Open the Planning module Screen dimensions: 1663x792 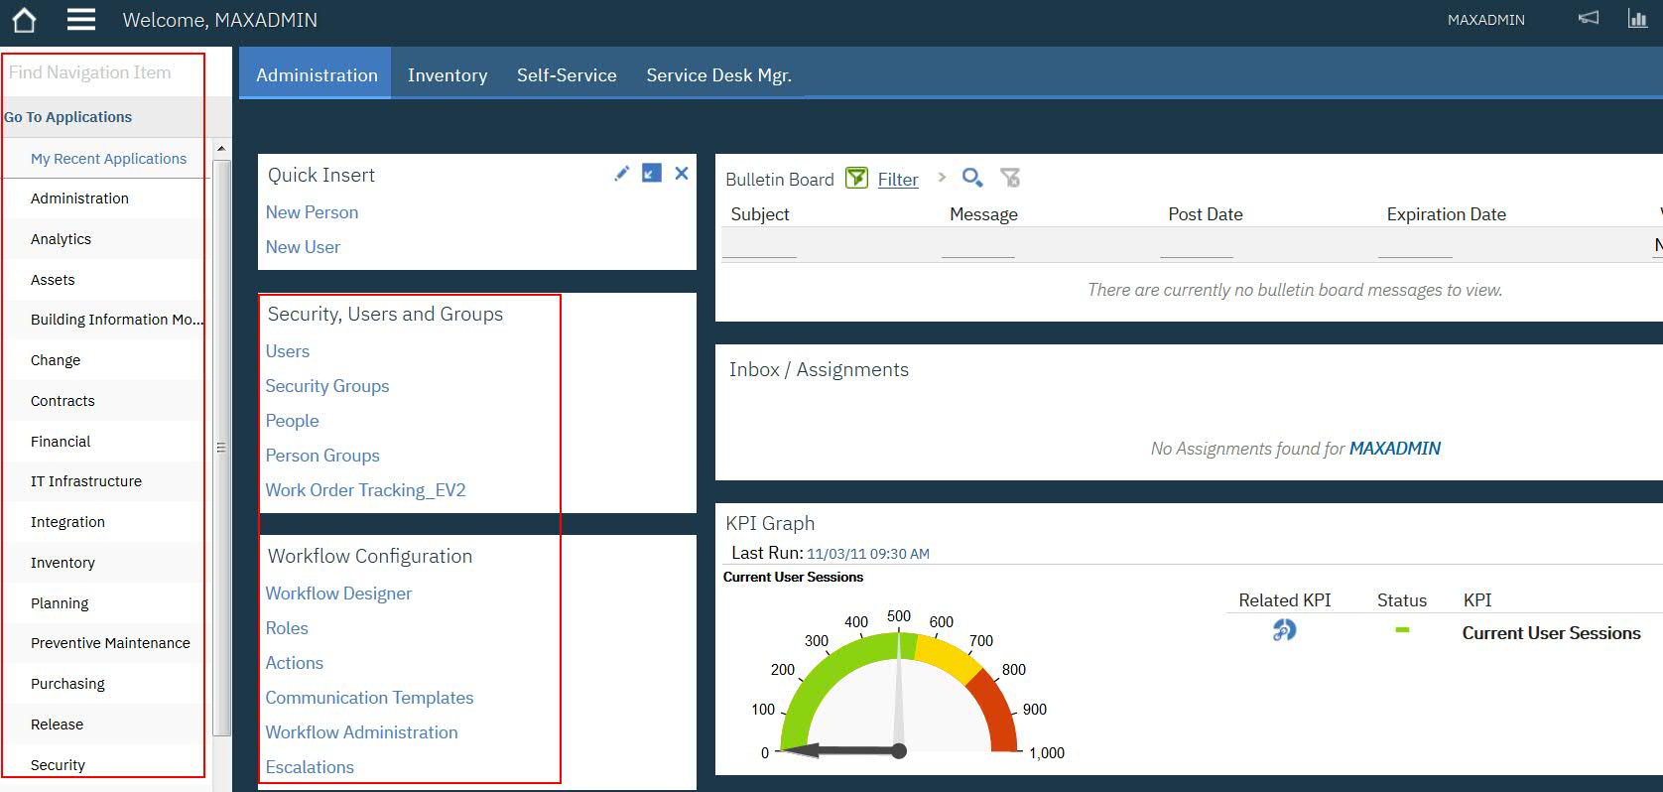(60, 603)
